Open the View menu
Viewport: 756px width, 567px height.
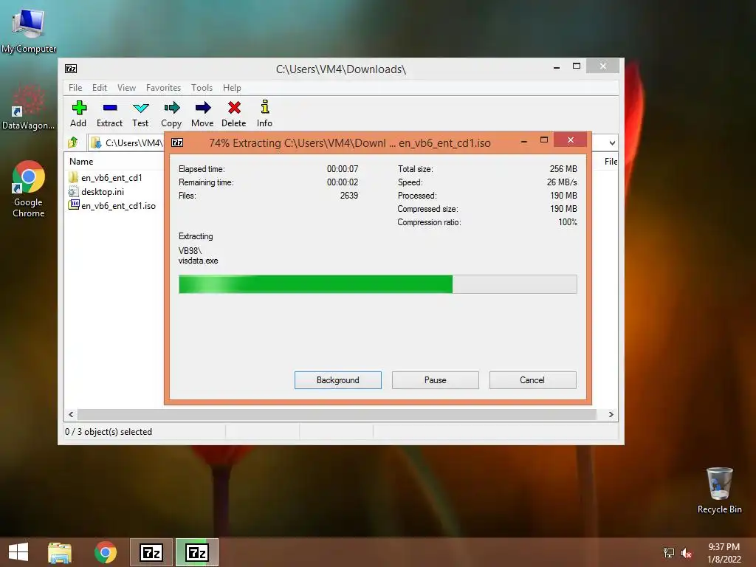126,88
